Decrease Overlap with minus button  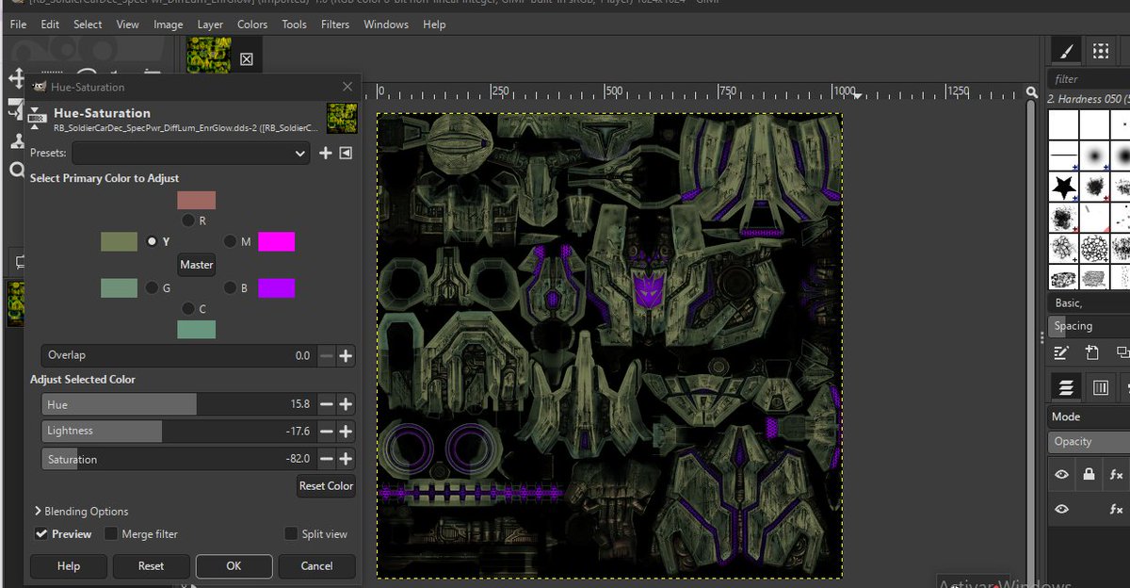[326, 355]
